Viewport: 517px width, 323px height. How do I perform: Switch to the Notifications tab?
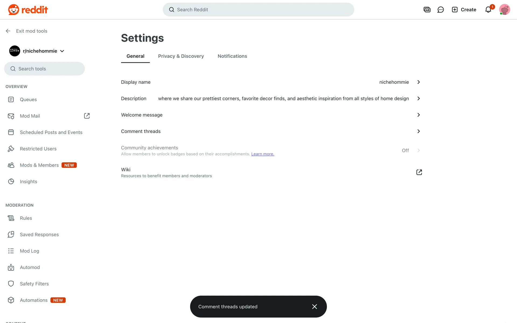pyautogui.click(x=232, y=56)
